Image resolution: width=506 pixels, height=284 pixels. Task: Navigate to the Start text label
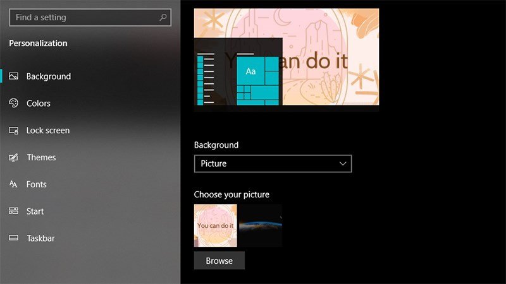(x=35, y=211)
